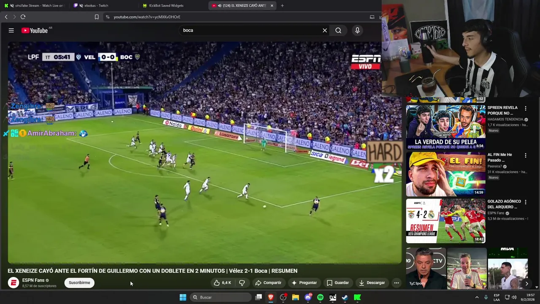Open Benfica 4-2 Real Madrid resumen thumbnail
The image size is (540, 304).
[445, 221]
